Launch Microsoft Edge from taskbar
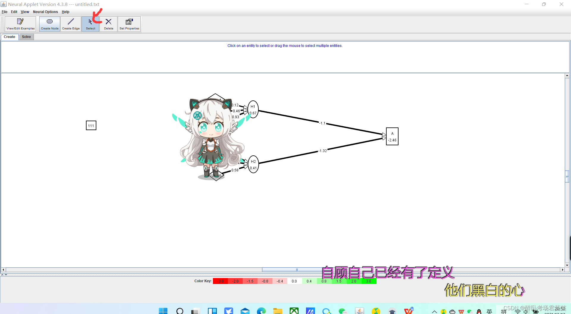The width and height of the screenshot is (571, 314). [x=261, y=311]
